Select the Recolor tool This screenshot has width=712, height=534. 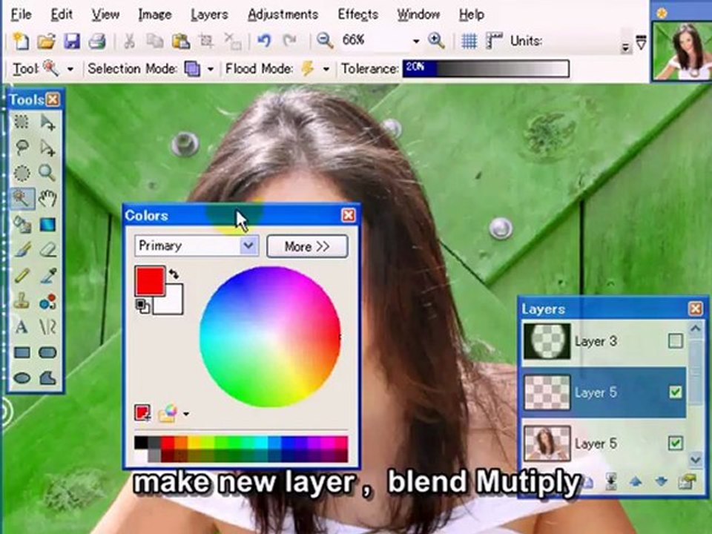[47, 300]
